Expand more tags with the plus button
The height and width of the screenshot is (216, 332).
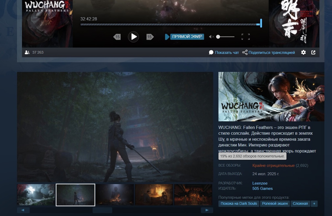(314, 204)
